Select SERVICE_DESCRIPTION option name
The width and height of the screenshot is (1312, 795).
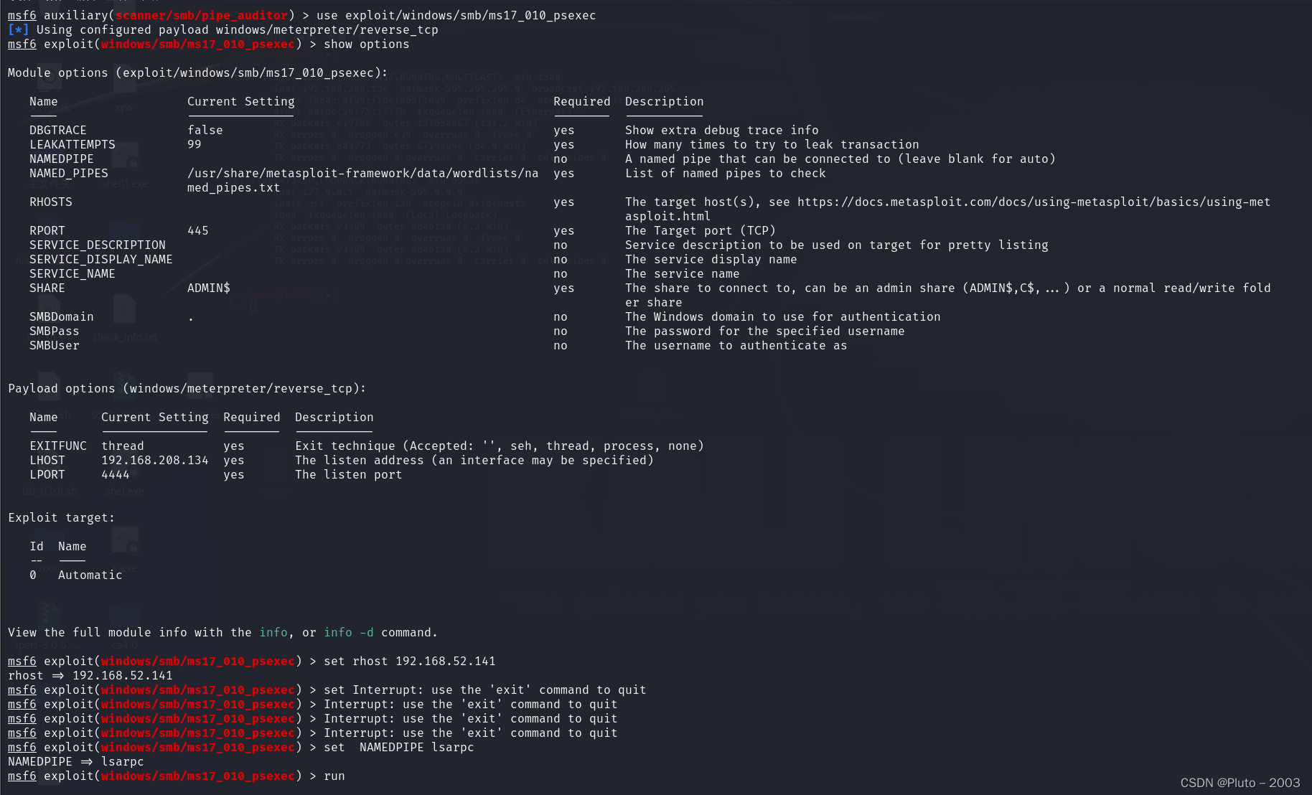[98, 245]
